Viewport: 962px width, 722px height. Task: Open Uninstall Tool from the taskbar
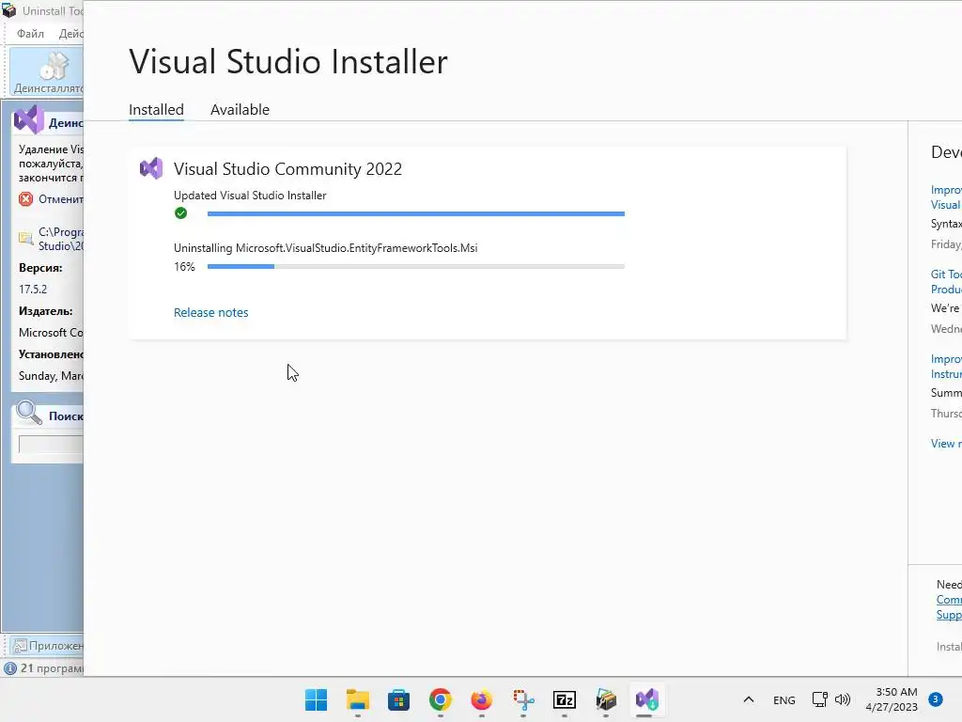coord(606,699)
